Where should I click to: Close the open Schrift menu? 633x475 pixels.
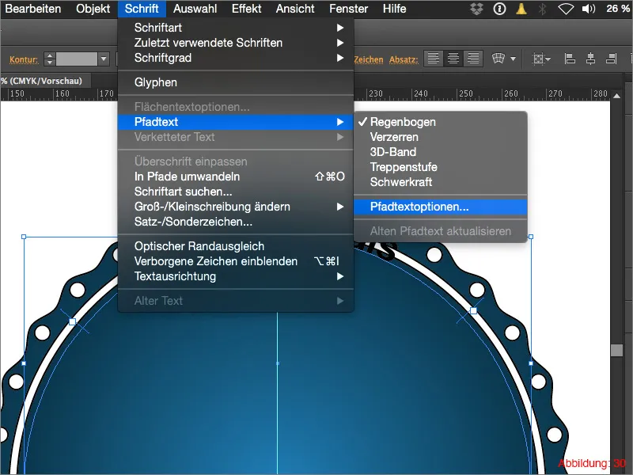pyautogui.click(x=142, y=9)
